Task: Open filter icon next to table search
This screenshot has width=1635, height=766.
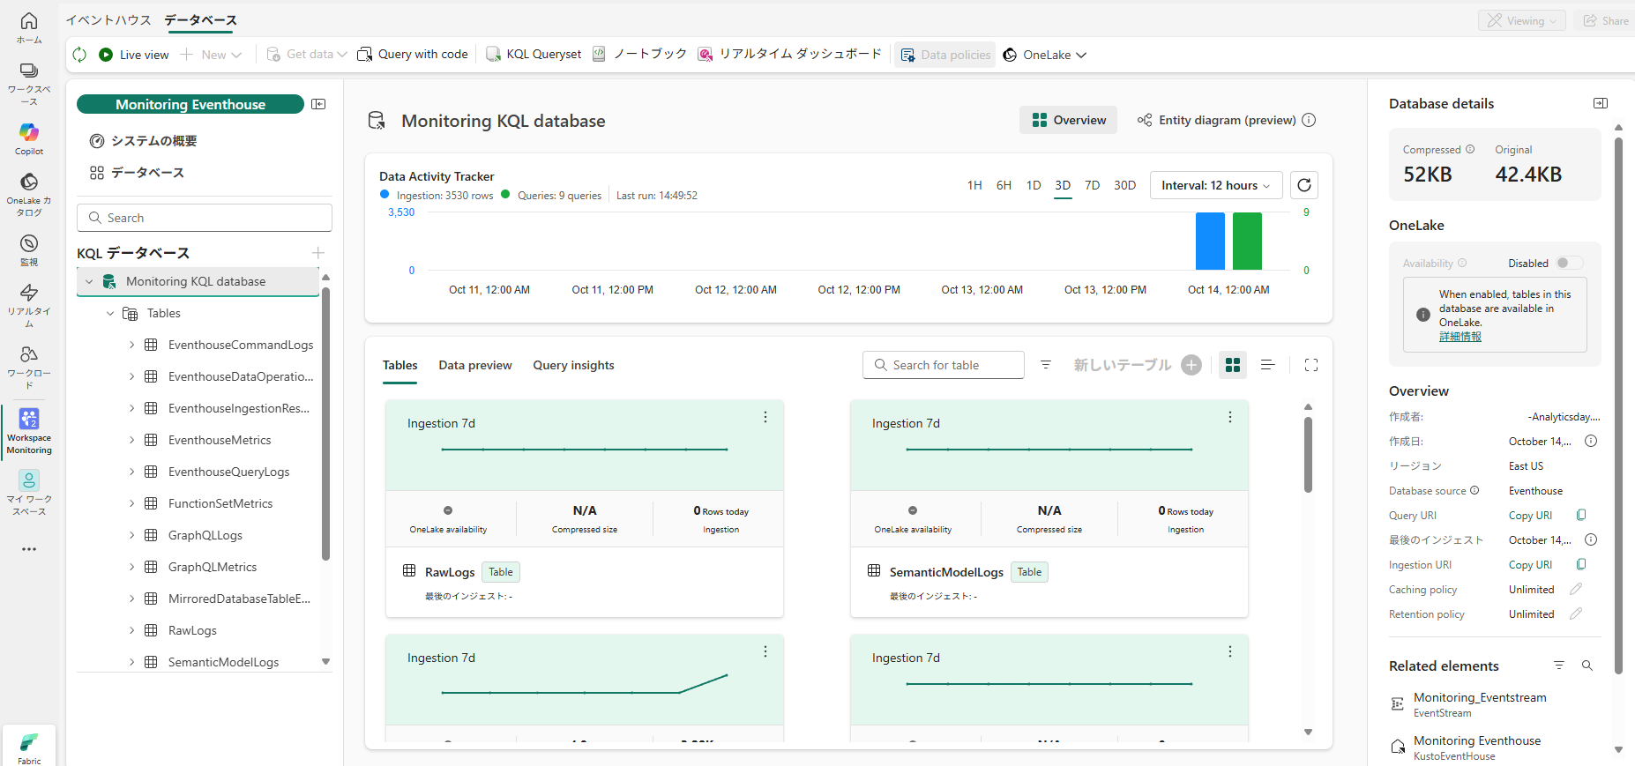Action: (1046, 365)
